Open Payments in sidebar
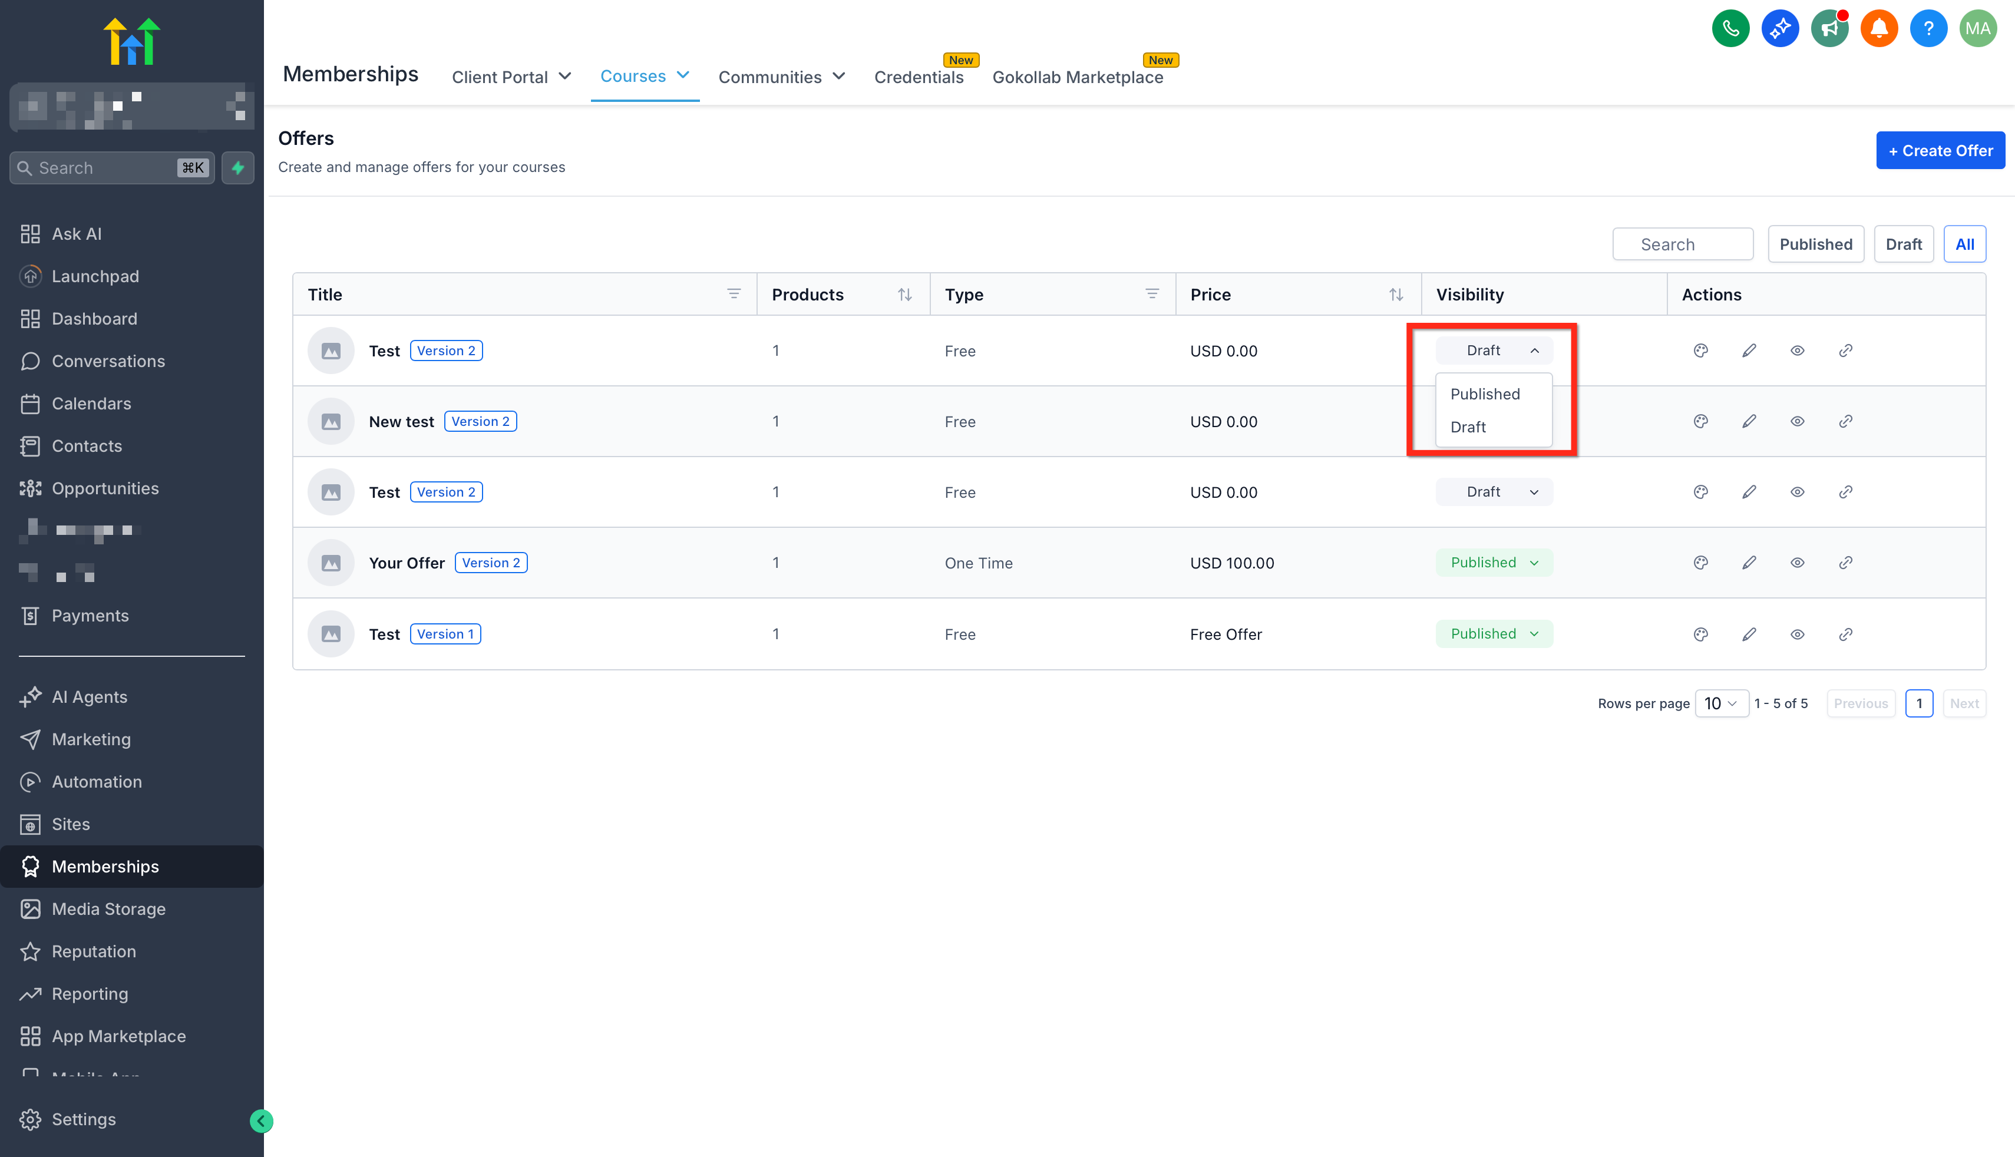Viewport: 2015px width, 1157px height. coord(90,616)
